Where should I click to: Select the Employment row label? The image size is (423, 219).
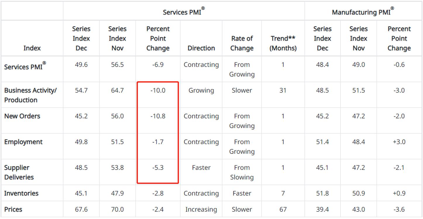23,142
